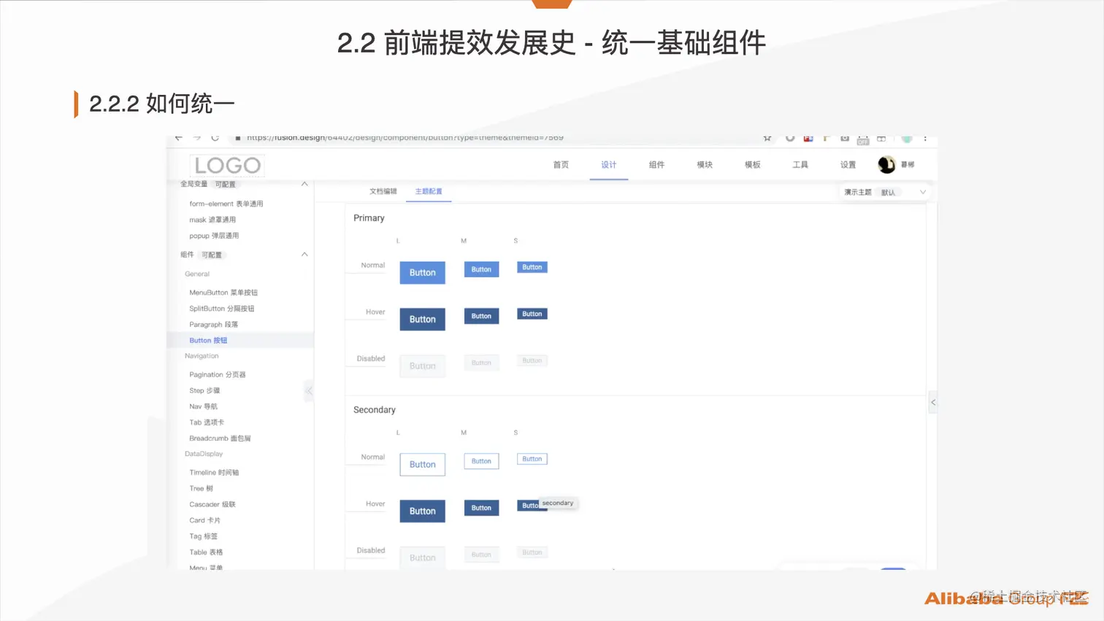Switch to the 文档编辑 tab
Viewport: 1104px width, 621px height.
pos(383,191)
